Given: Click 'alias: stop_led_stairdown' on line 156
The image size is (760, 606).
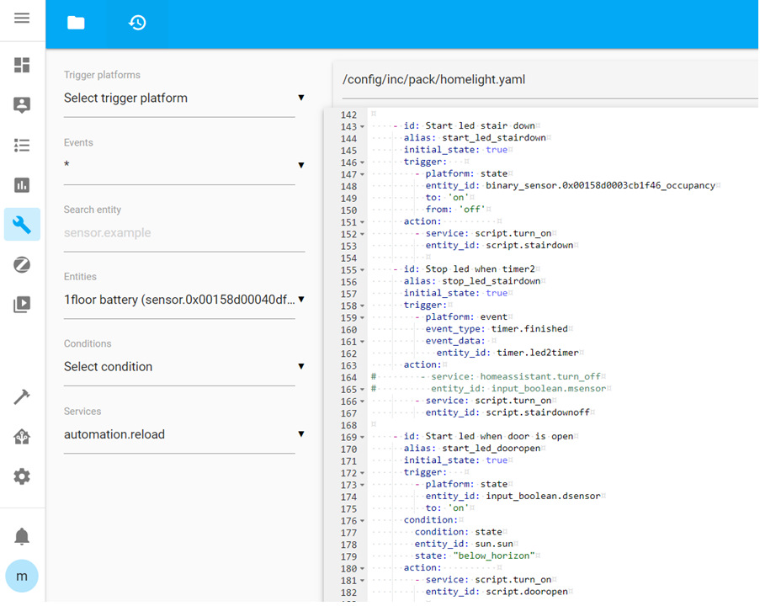Looking at the screenshot, I should coord(472,281).
